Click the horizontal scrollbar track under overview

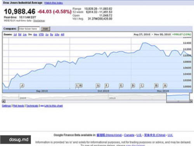(85, 101)
